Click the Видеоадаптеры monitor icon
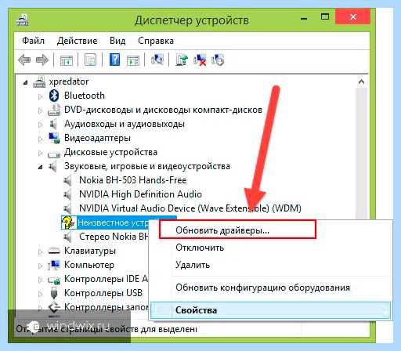The width and height of the screenshot is (401, 351). click(54, 138)
